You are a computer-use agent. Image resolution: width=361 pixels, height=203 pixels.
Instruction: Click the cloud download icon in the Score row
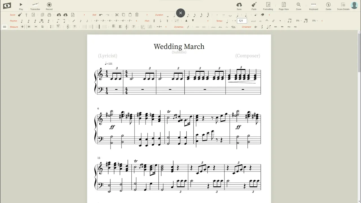pyautogui.click(x=65, y=15)
